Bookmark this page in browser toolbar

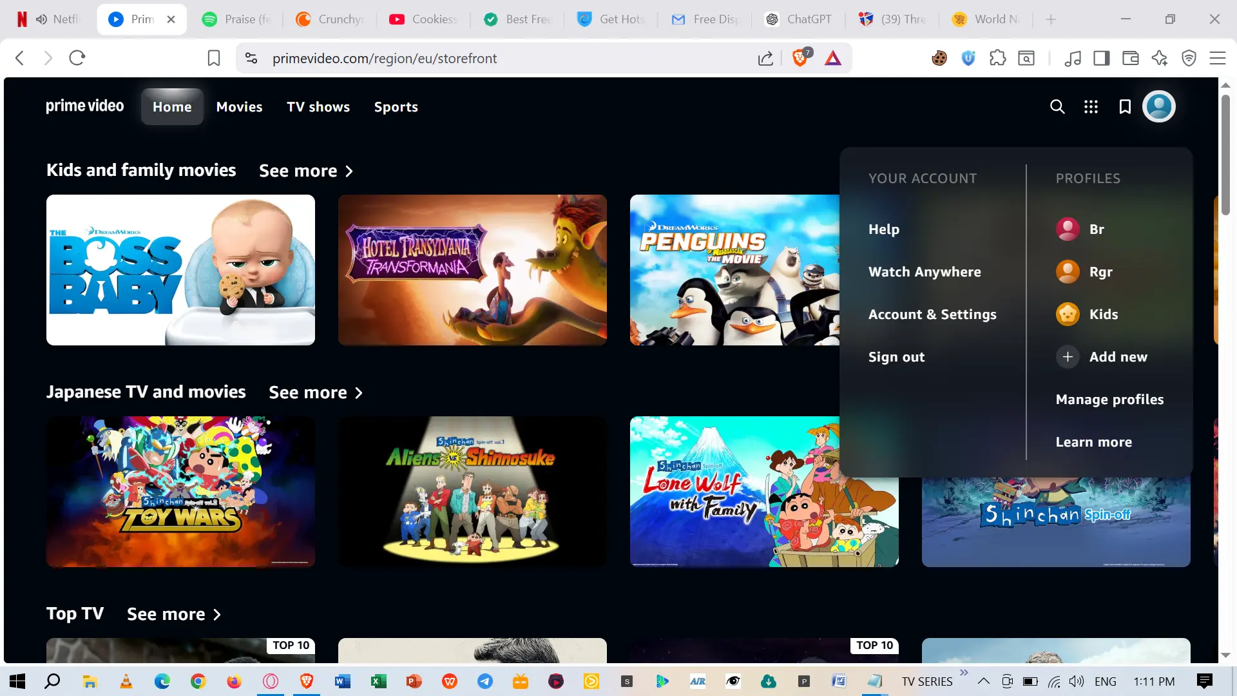[214, 58]
